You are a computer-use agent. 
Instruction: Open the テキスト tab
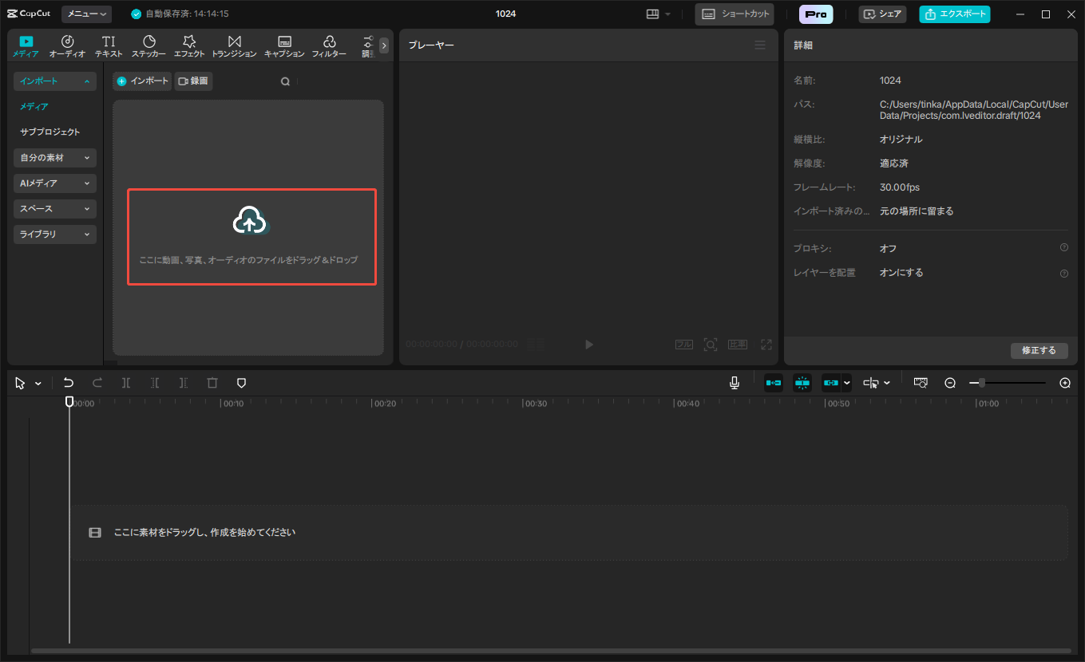[x=109, y=46]
